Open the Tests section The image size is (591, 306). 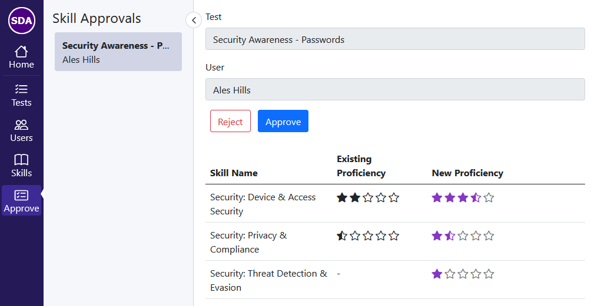click(x=21, y=96)
